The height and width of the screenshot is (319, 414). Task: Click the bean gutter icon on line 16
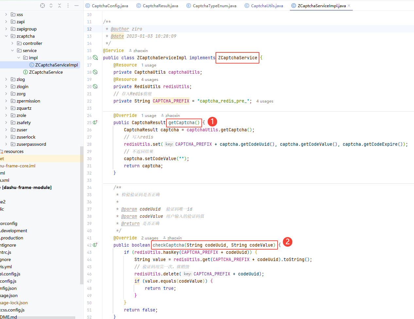[x=95, y=58]
